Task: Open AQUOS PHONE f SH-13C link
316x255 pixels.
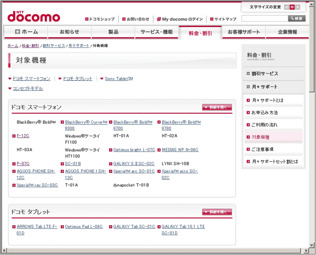Action: pyautogui.click(x=85, y=174)
